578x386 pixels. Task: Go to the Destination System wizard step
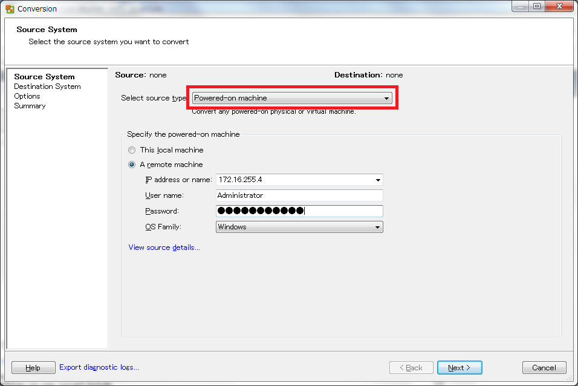[x=47, y=87]
